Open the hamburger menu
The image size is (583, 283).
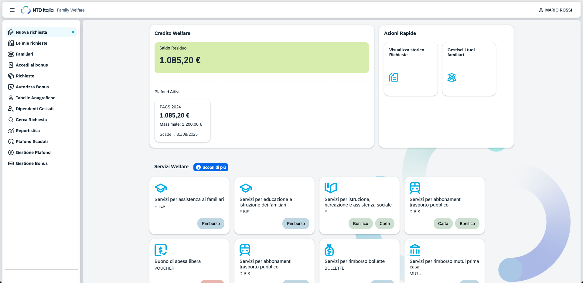pos(12,10)
